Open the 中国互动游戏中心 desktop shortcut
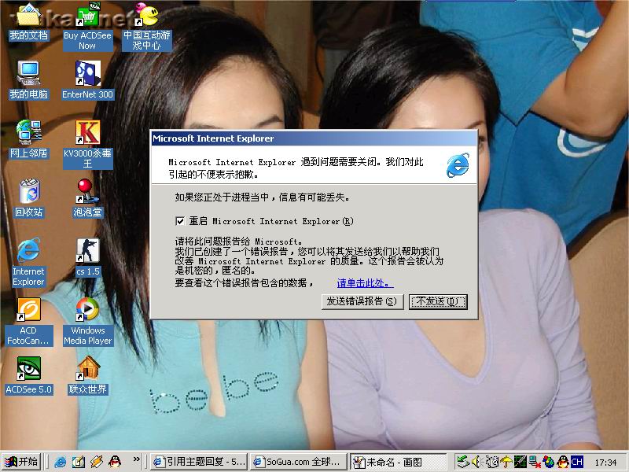 pyautogui.click(x=147, y=27)
